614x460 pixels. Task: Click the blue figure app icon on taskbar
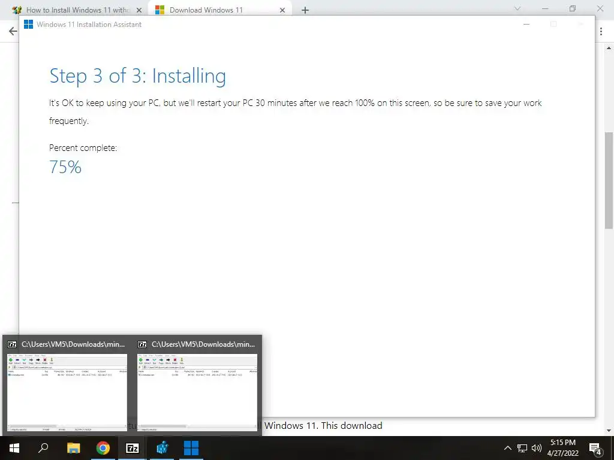162,448
